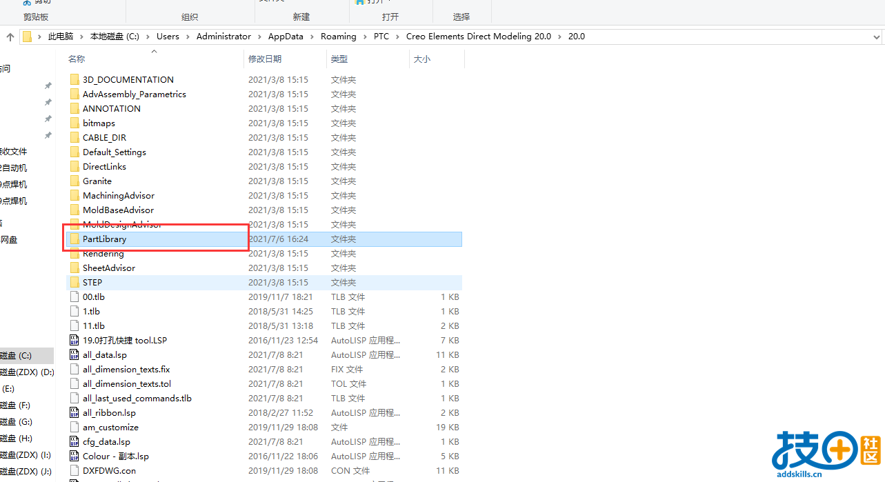Select the DXFDWG.con file name

[109, 471]
